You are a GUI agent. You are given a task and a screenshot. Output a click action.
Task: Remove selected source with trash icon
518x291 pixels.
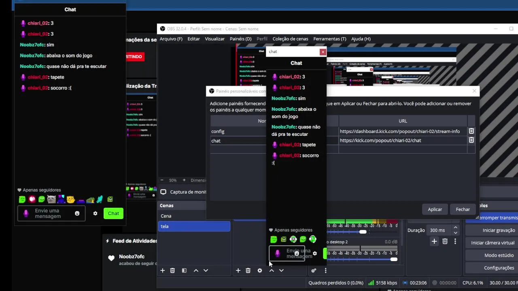(248, 270)
